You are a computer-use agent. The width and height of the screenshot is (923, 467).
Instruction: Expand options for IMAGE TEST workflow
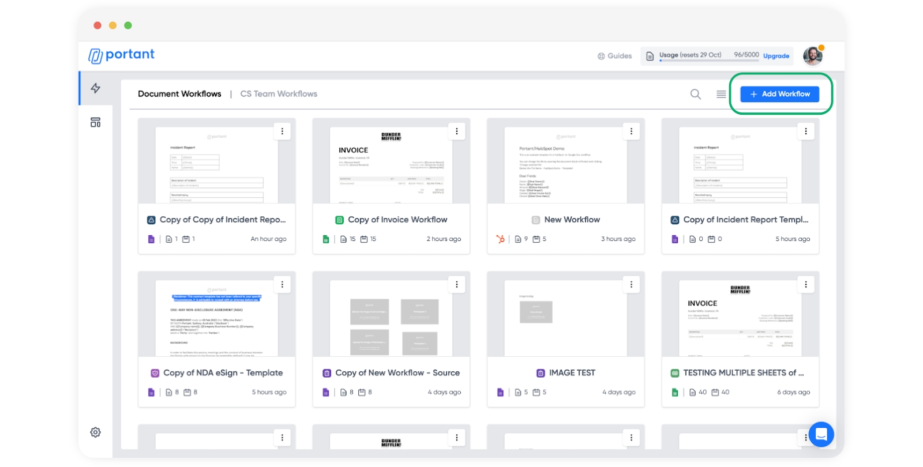[x=631, y=284]
